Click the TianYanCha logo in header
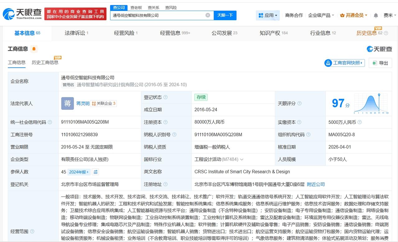398x242 pixels. [x=22, y=14]
